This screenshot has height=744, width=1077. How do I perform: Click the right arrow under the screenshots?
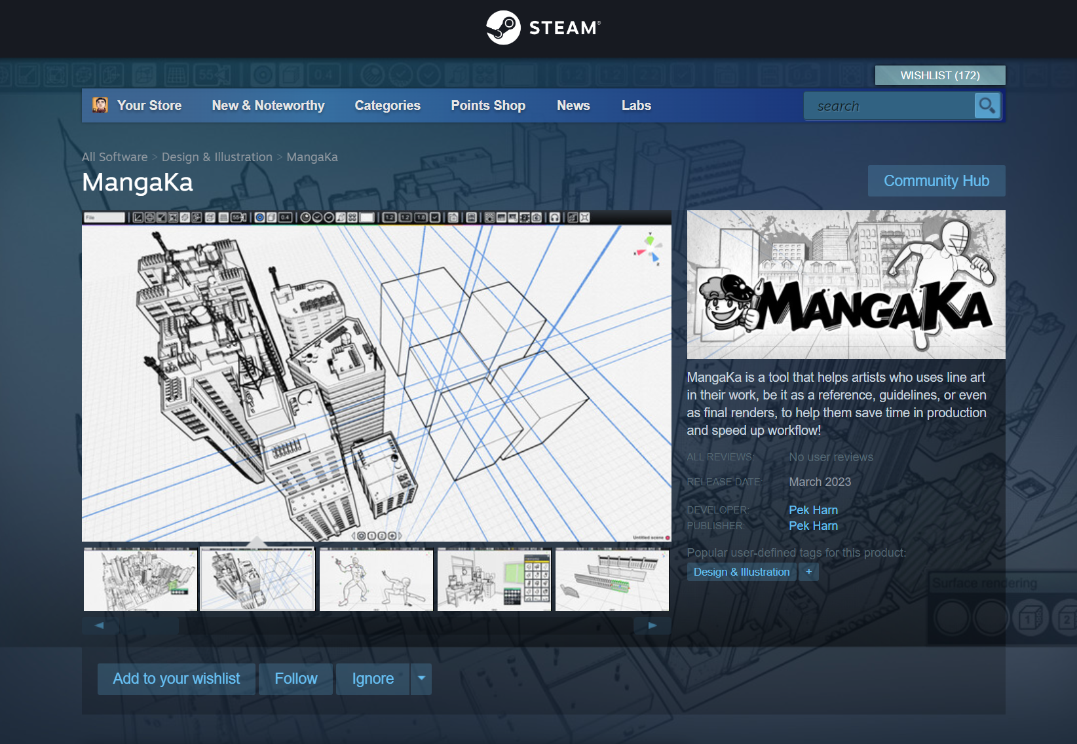[x=651, y=625]
